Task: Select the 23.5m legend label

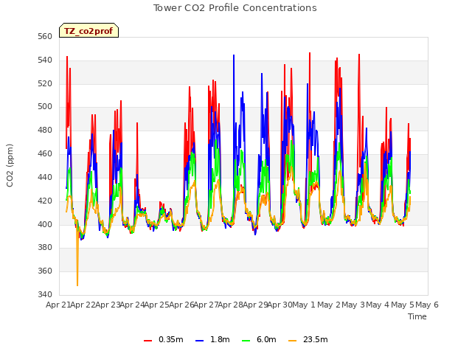Action: 316,339
